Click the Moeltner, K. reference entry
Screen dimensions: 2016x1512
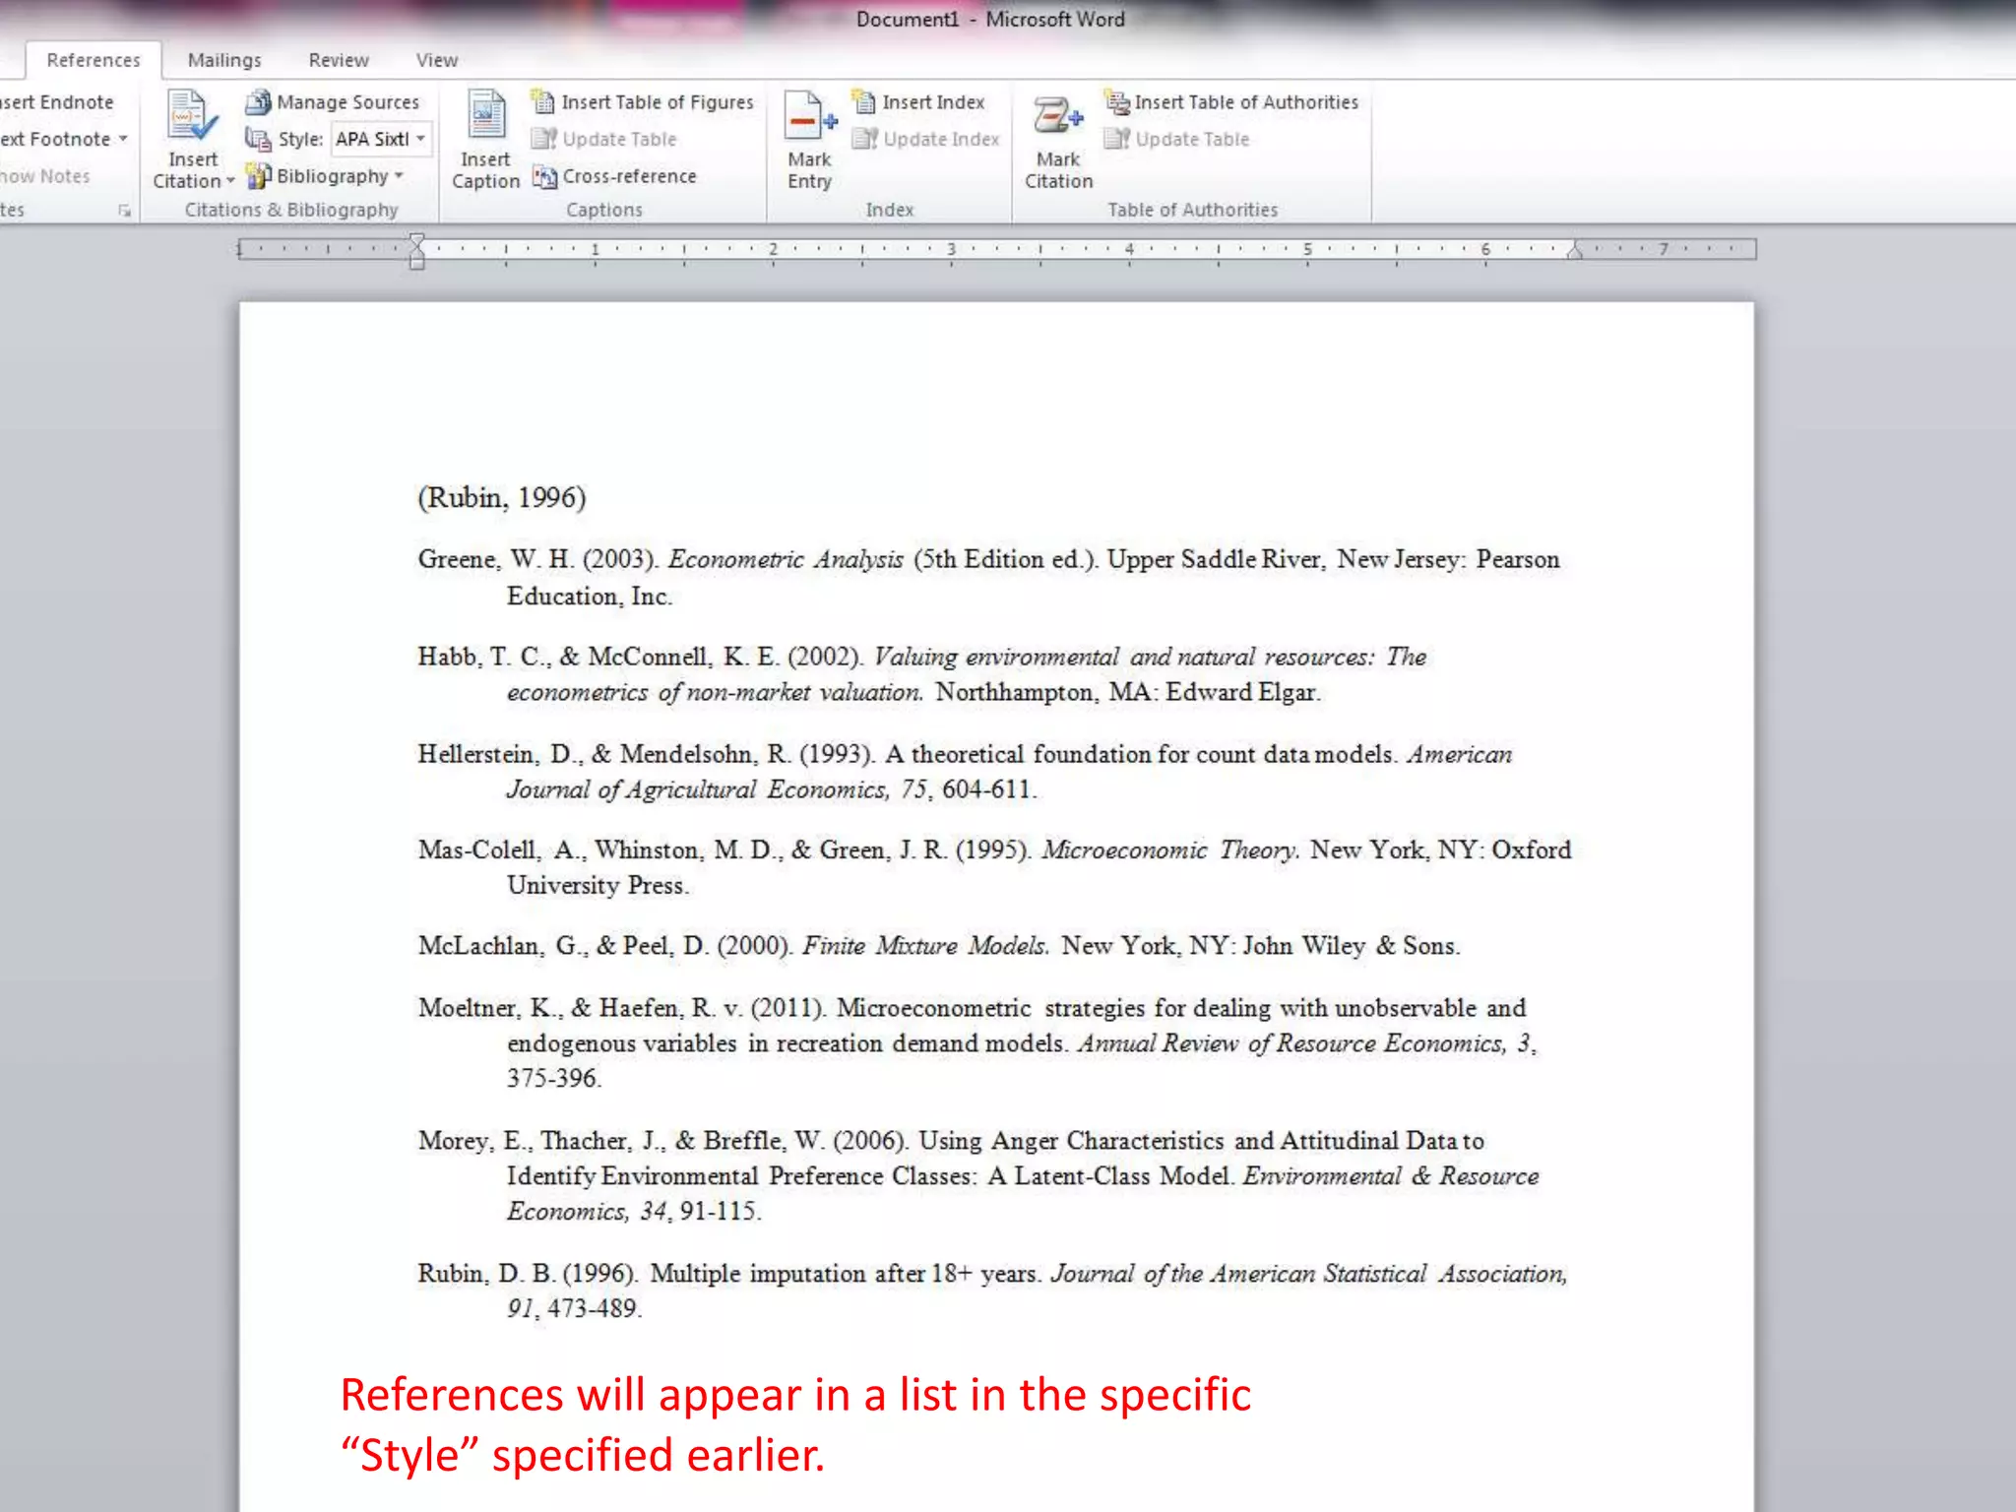(976, 1042)
